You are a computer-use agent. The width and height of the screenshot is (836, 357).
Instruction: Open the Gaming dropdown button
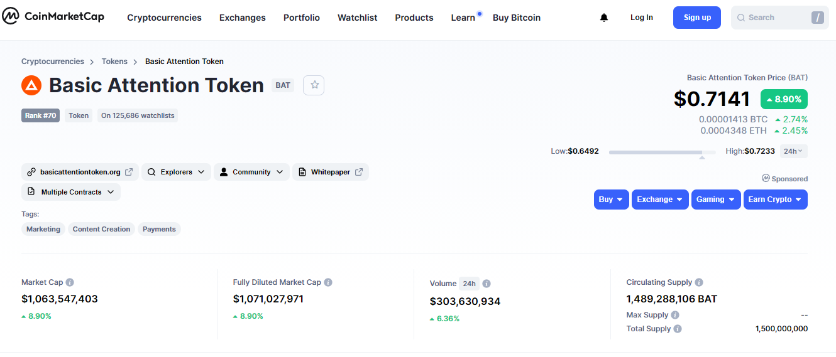(716, 200)
